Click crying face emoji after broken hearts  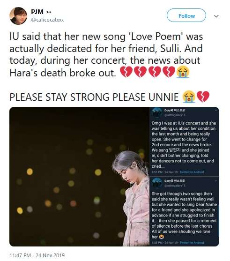(183, 72)
